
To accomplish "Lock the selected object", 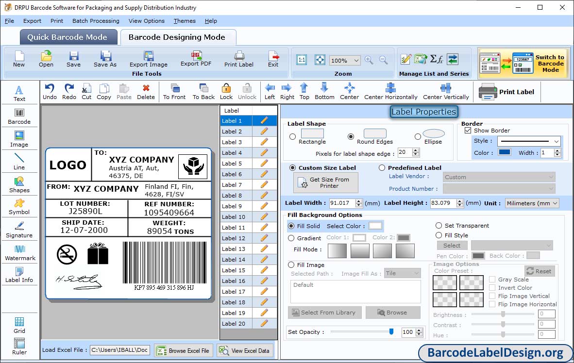I will point(226,92).
